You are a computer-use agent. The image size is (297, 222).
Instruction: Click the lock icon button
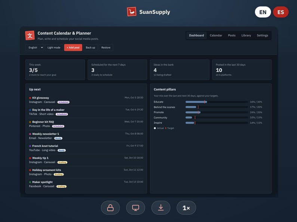tap(110, 208)
